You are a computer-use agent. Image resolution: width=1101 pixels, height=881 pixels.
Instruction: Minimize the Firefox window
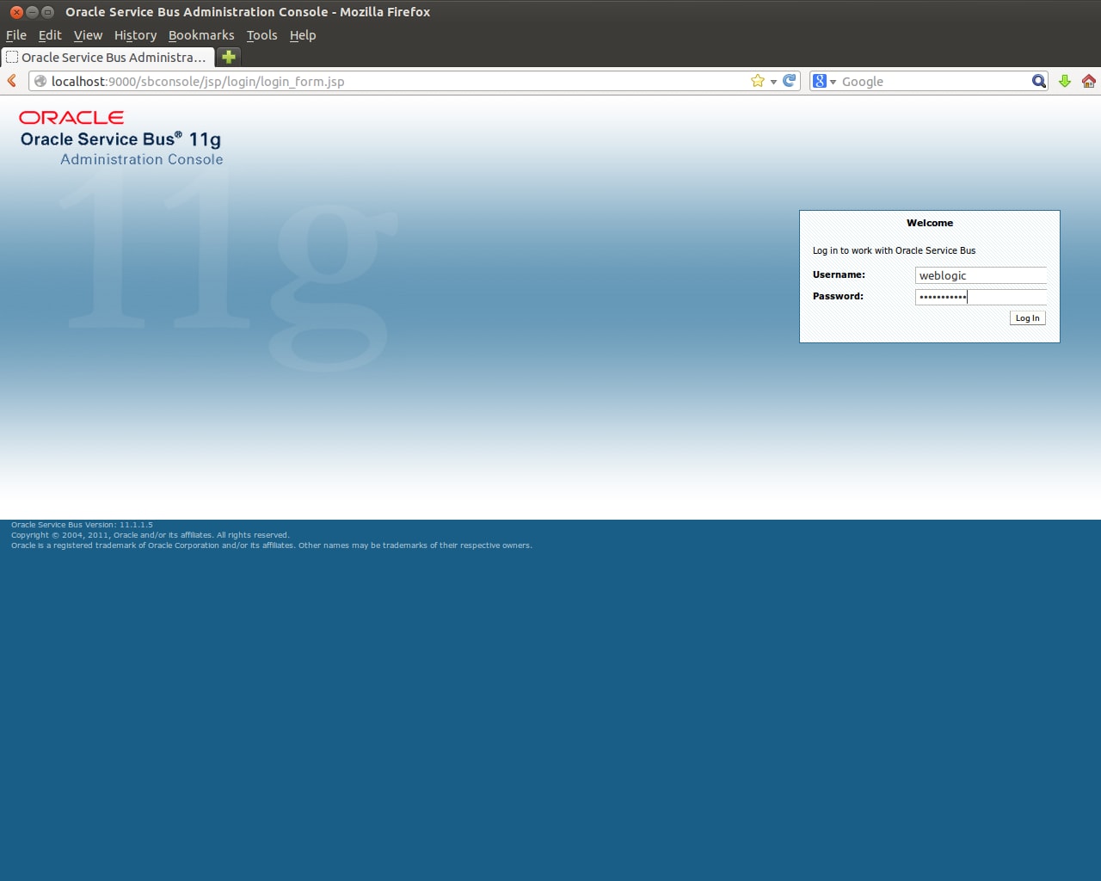(x=32, y=12)
